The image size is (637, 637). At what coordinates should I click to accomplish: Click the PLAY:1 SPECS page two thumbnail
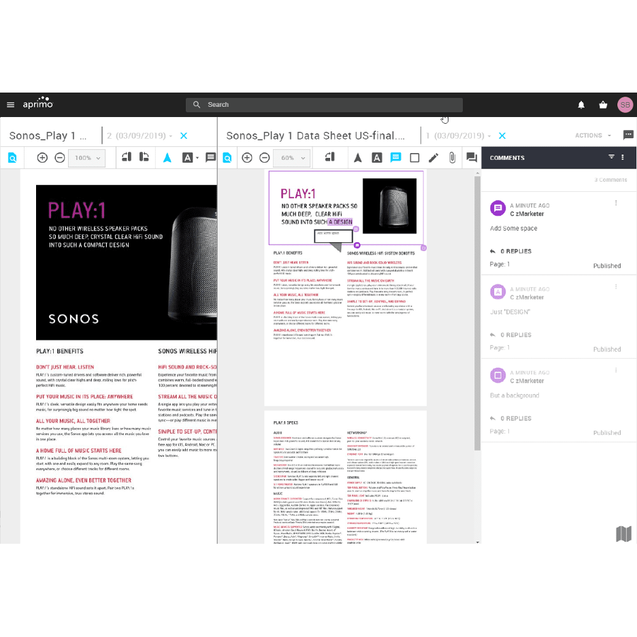tap(345, 477)
